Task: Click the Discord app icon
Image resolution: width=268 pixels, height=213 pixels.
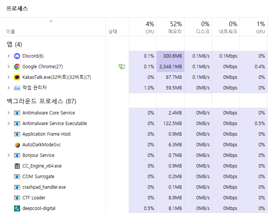Action: click(x=17, y=56)
